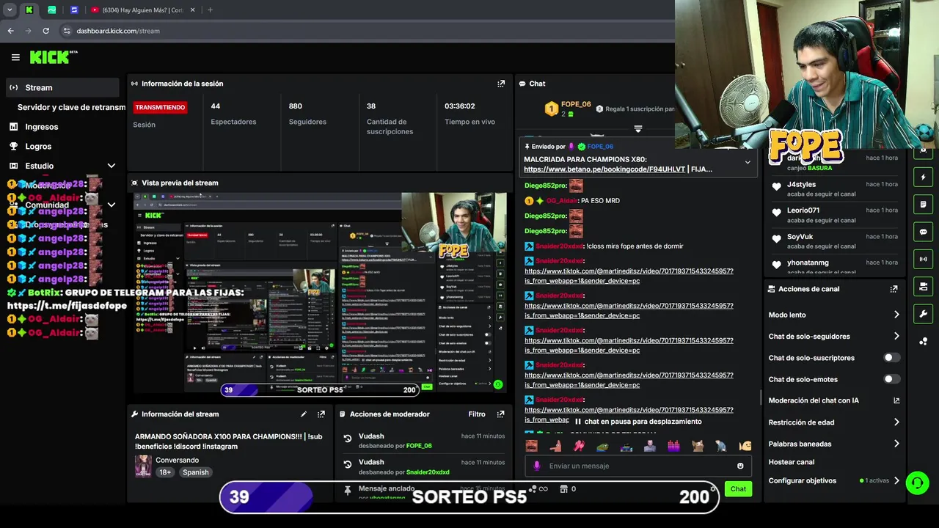This screenshot has height=528, width=939.
Task: Expand the Comunidad sidebar section
Action: (x=111, y=205)
